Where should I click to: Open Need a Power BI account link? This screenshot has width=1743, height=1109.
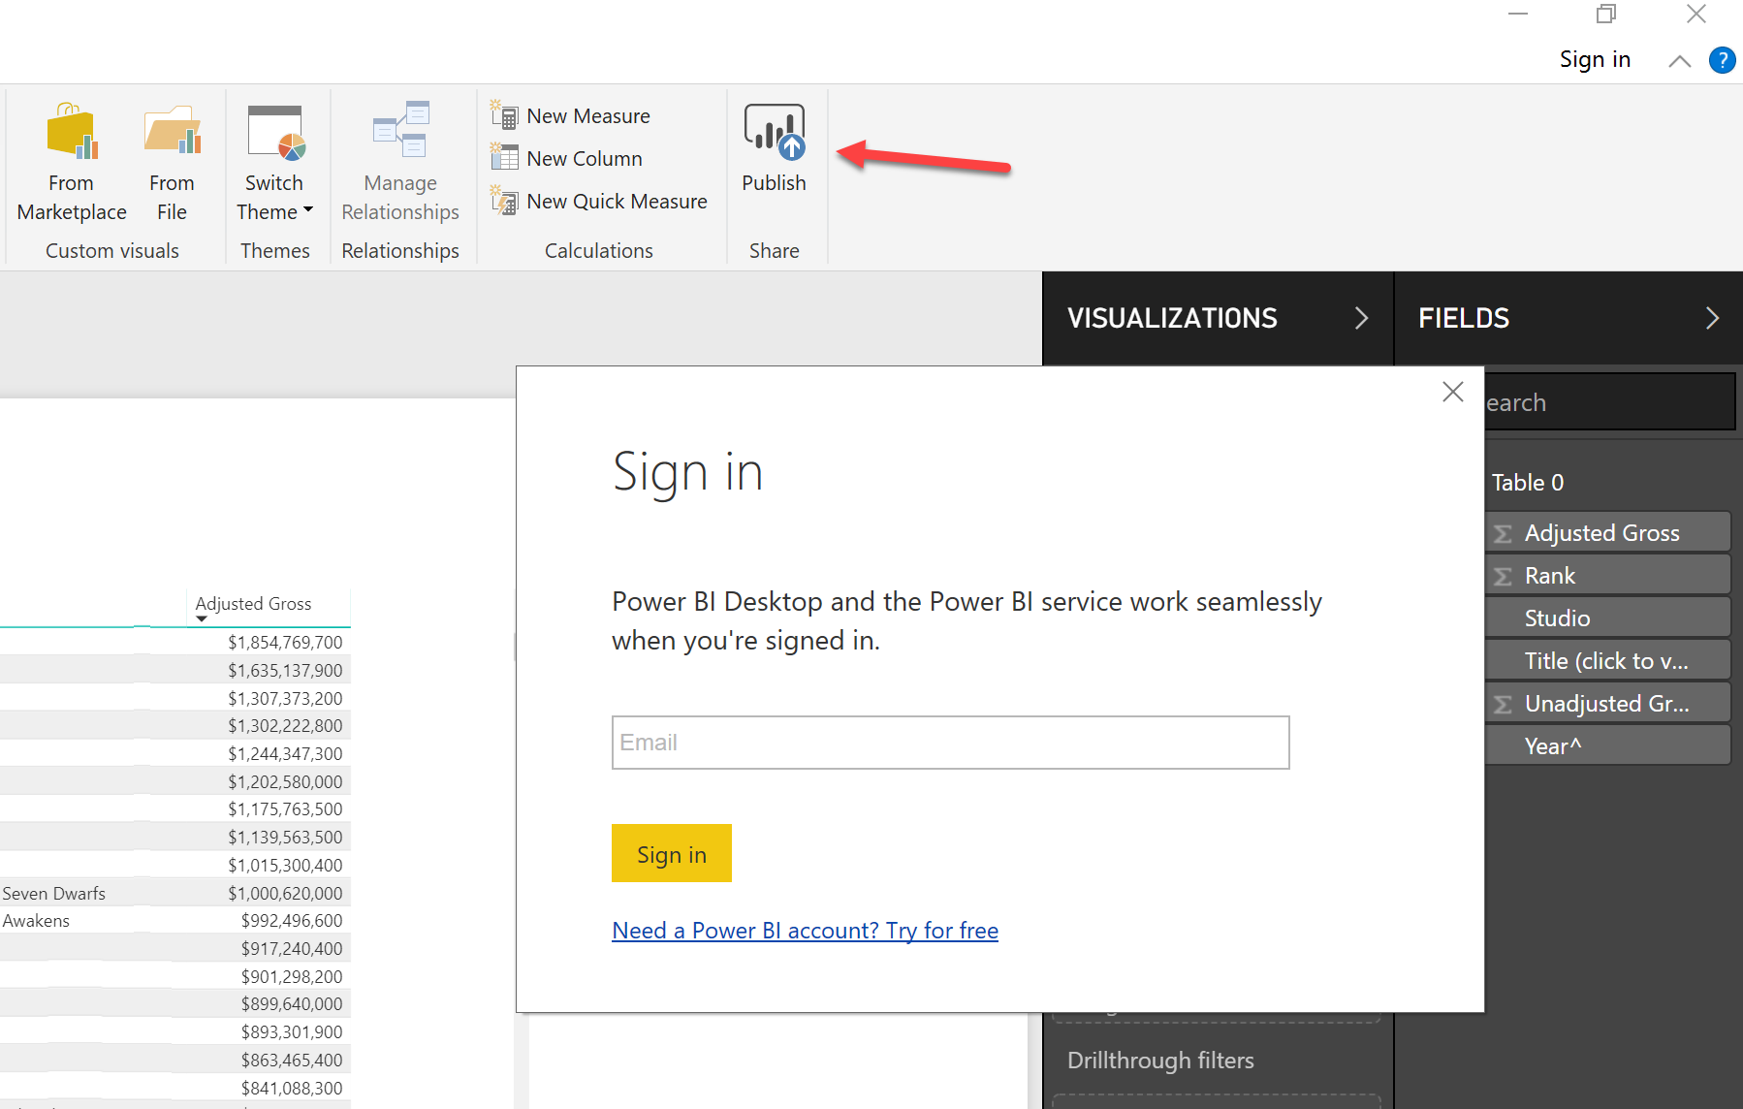(805, 931)
